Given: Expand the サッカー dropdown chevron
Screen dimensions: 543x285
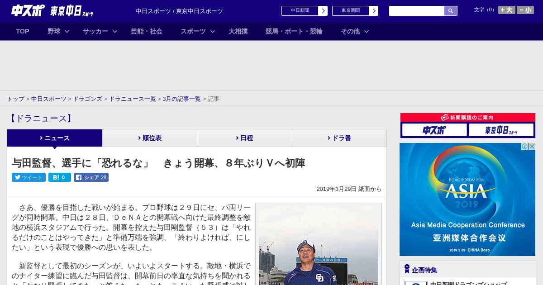Looking at the screenshot, I should point(115,31).
